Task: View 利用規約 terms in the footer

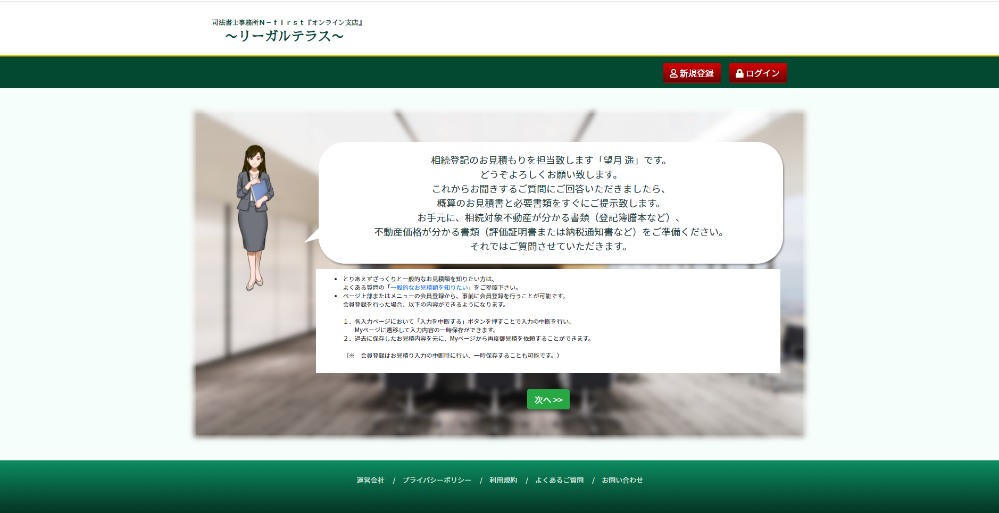Action: (503, 480)
